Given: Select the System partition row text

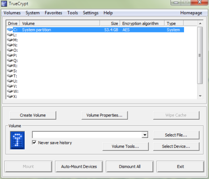Looking at the screenshot, I should tap(37, 30).
